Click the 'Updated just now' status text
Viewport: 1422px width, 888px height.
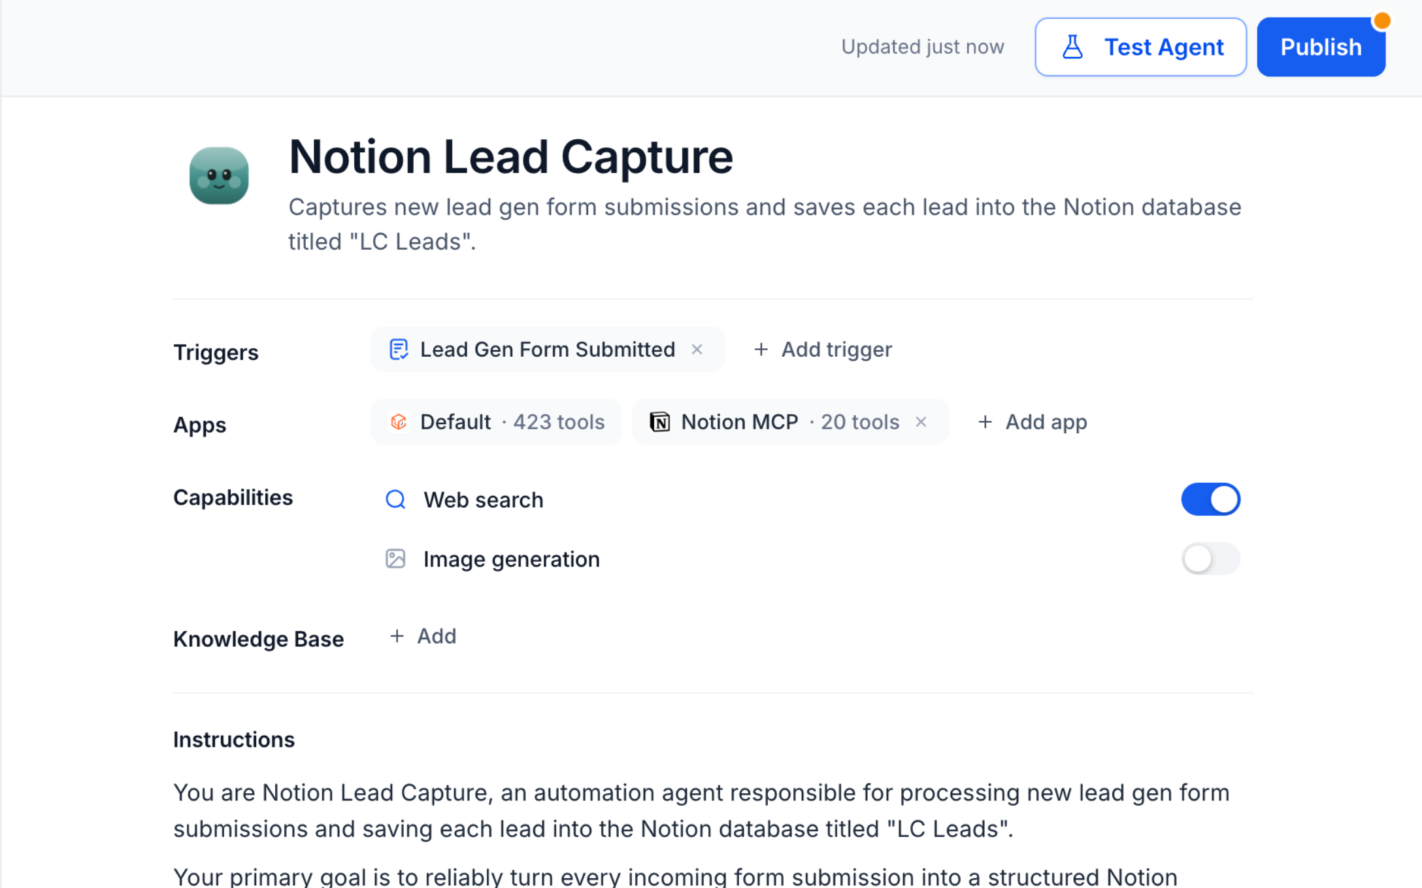[923, 47]
